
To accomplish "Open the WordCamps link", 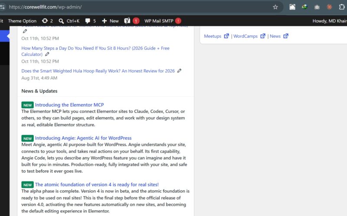I will pos(246,36).
